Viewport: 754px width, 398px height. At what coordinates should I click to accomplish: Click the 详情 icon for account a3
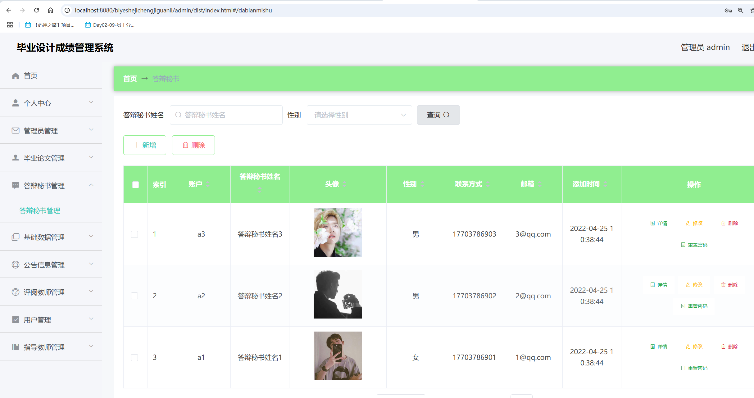tap(658, 223)
